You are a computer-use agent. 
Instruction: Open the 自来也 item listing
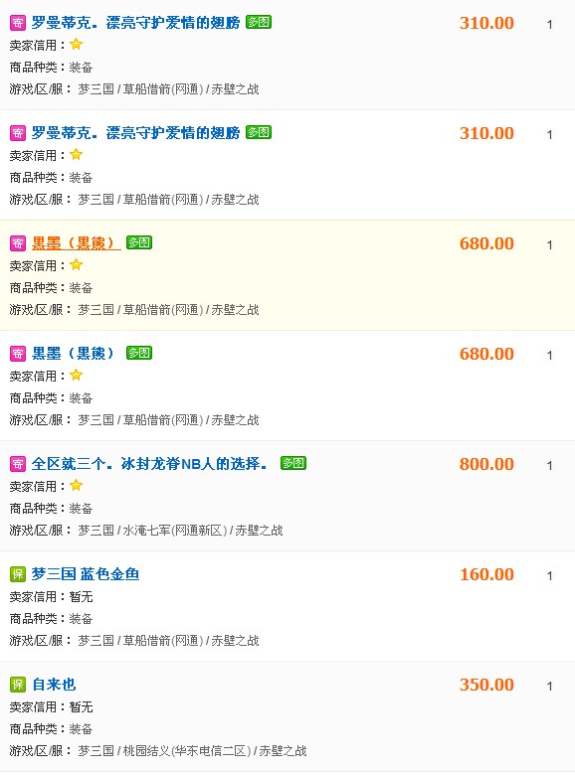pos(54,684)
